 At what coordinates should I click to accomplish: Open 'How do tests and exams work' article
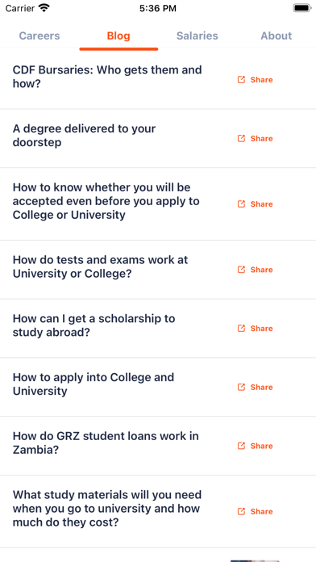(x=100, y=266)
